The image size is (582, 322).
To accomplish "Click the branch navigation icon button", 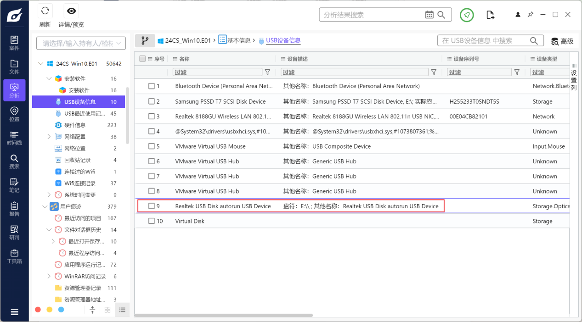I will tap(145, 40).
